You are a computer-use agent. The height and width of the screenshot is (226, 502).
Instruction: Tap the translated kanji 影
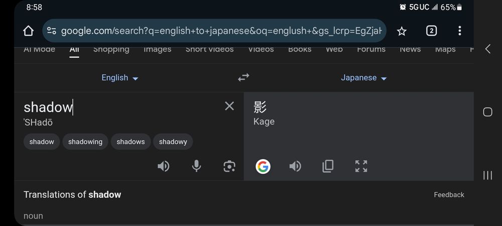point(260,107)
